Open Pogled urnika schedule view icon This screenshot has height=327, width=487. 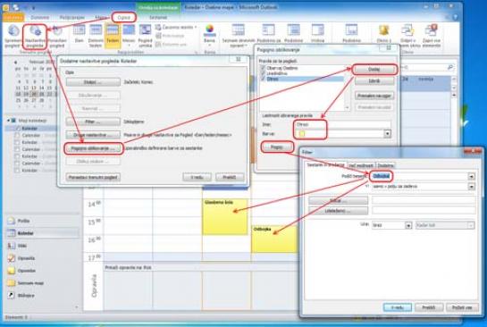pyautogui.click(x=145, y=36)
